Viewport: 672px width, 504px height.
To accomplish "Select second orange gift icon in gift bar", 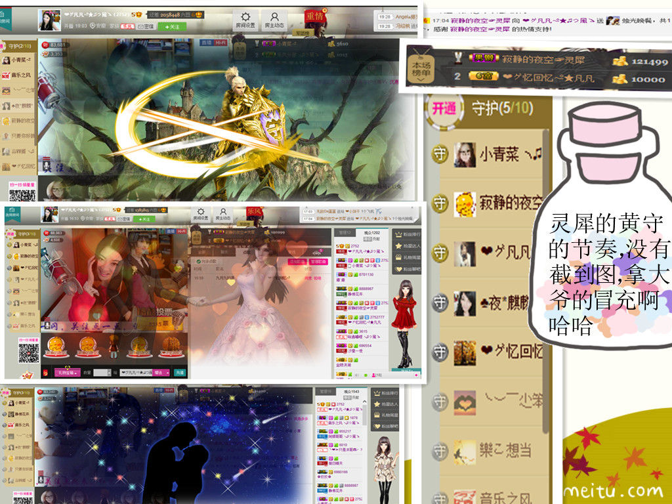I will tap(87, 346).
